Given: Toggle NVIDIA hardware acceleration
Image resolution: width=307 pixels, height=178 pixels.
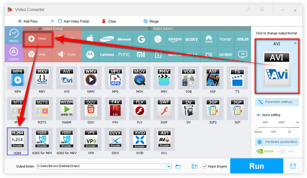Looking at the screenshot, I should (265, 151).
